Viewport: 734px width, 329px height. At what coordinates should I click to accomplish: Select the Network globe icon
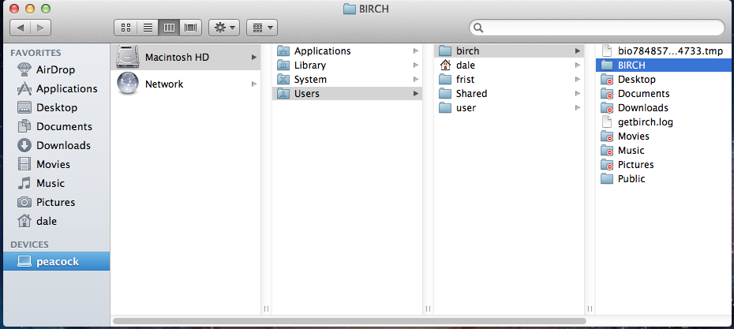(x=128, y=84)
